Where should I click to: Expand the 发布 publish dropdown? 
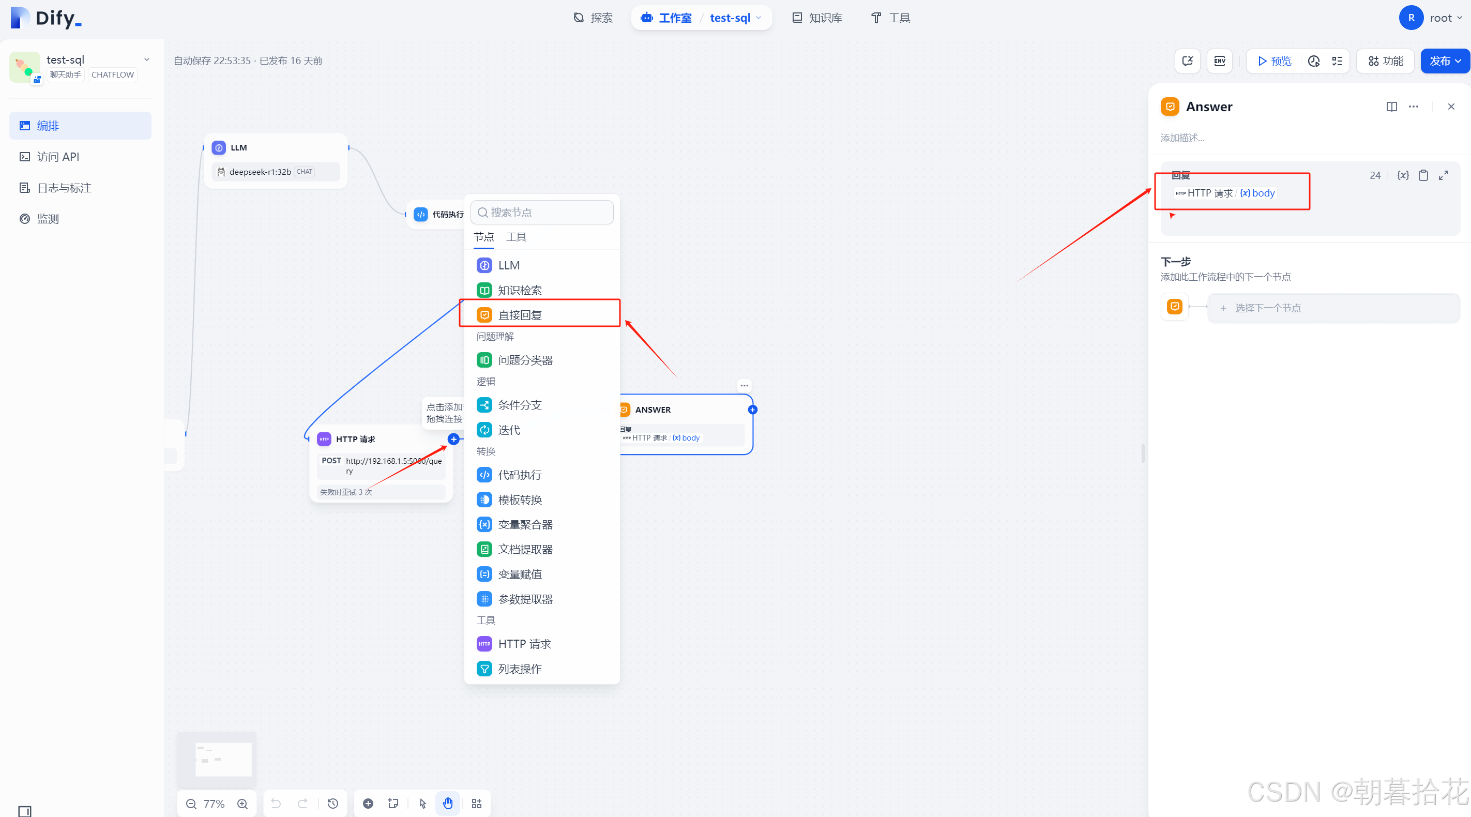pos(1445,61)
